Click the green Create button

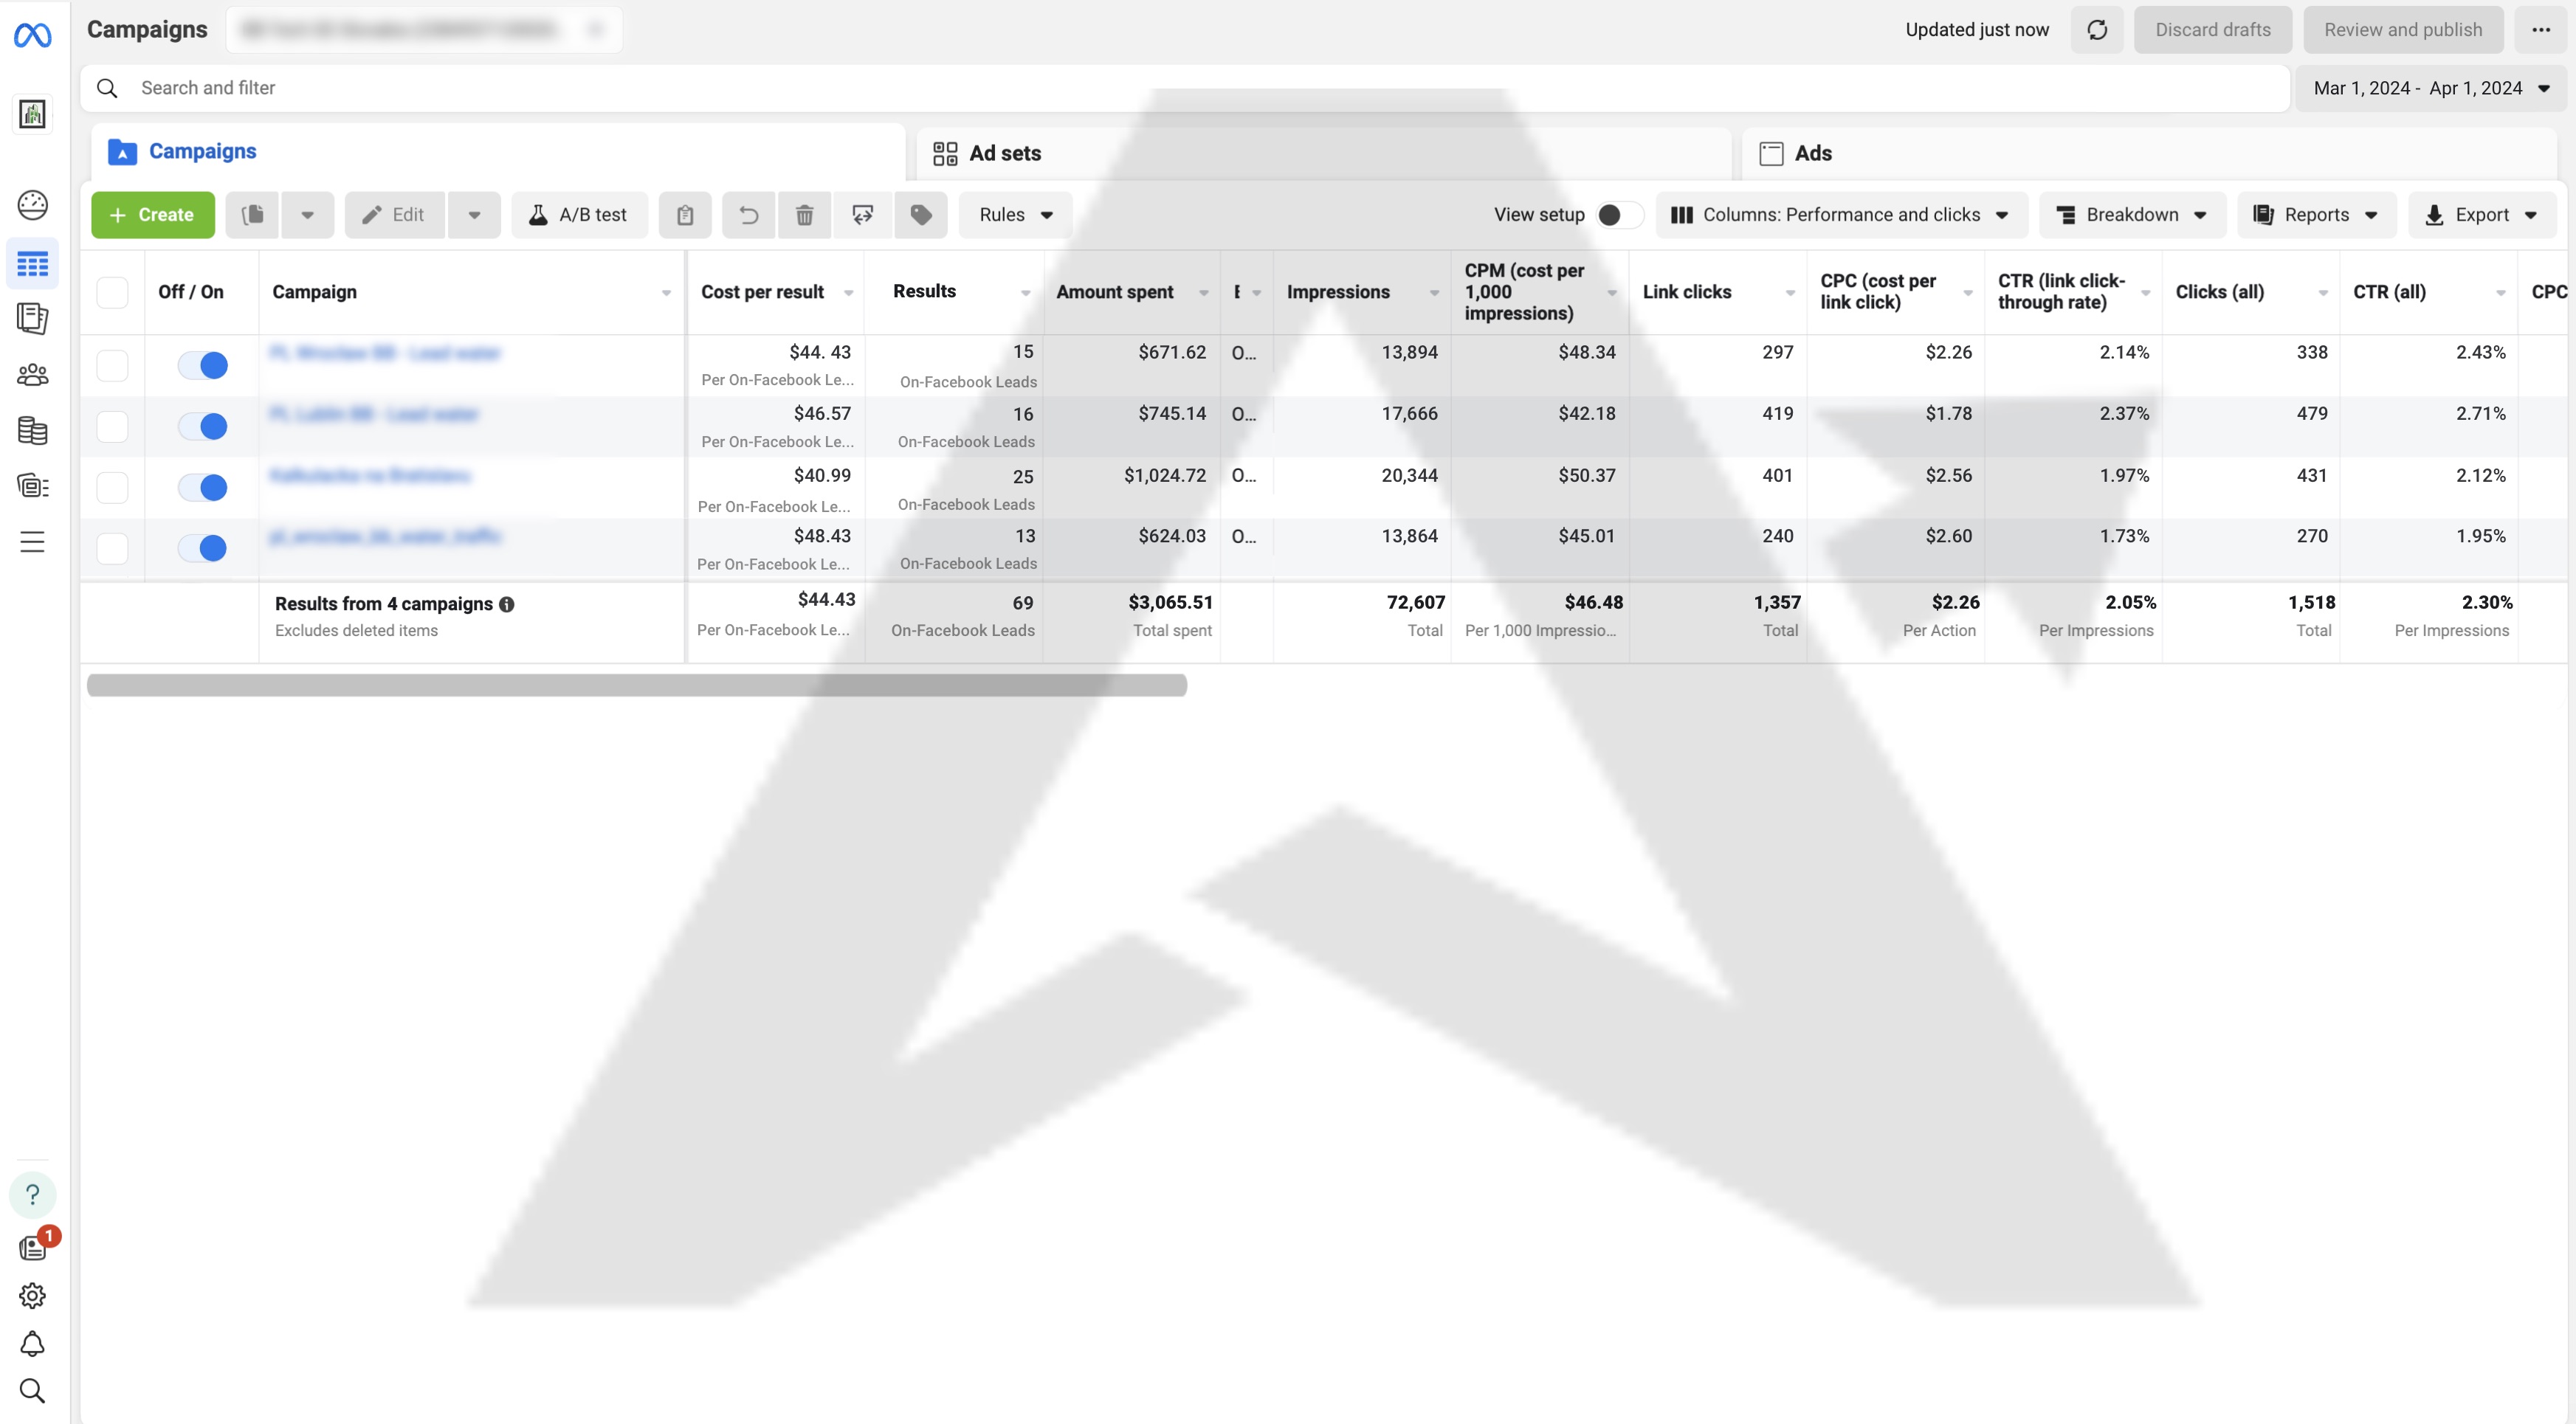153,215
